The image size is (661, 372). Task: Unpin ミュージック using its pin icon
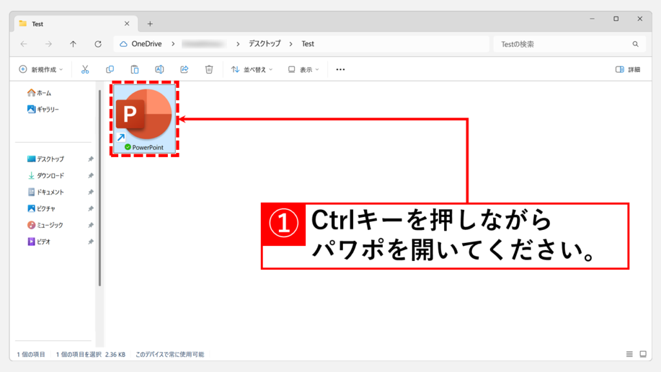(x=90, y=225)
